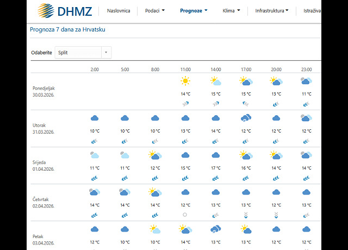Viewport: 348px width, 250px height.
Task: Click Thursday 2:00 night cloudy icon
Action: (94, 192)
